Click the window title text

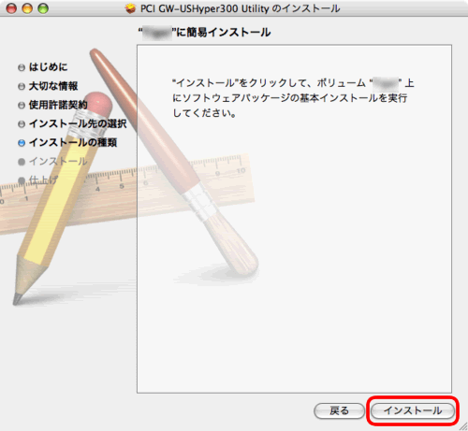click(x=240, y=8)
